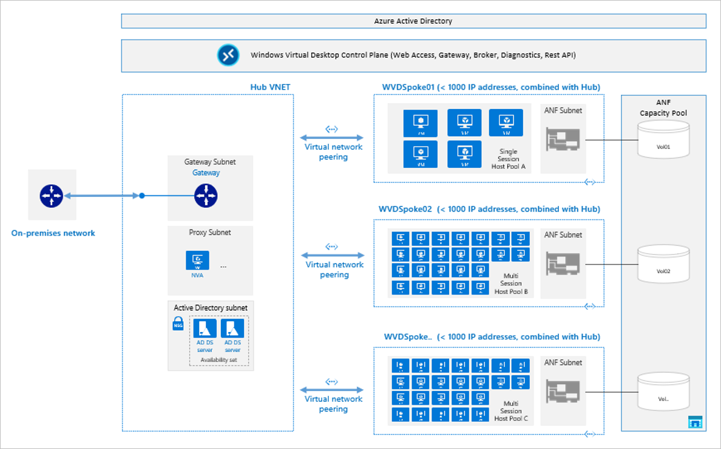
Task: Toggle the peering indicator on WVDSpoke02
Action: click(x=589, y=306)
